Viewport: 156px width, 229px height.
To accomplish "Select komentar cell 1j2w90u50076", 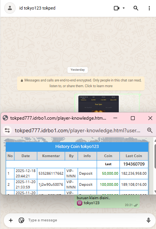I will pyautogui.click(x=51, y=184).
